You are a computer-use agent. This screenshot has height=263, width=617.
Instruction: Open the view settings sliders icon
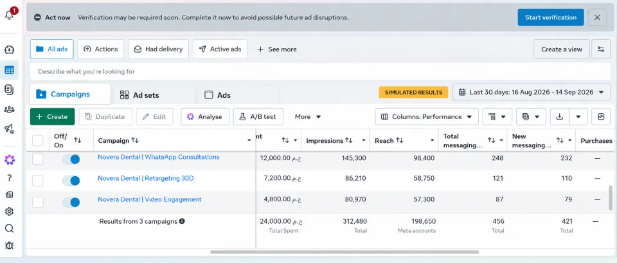point(601,50)
